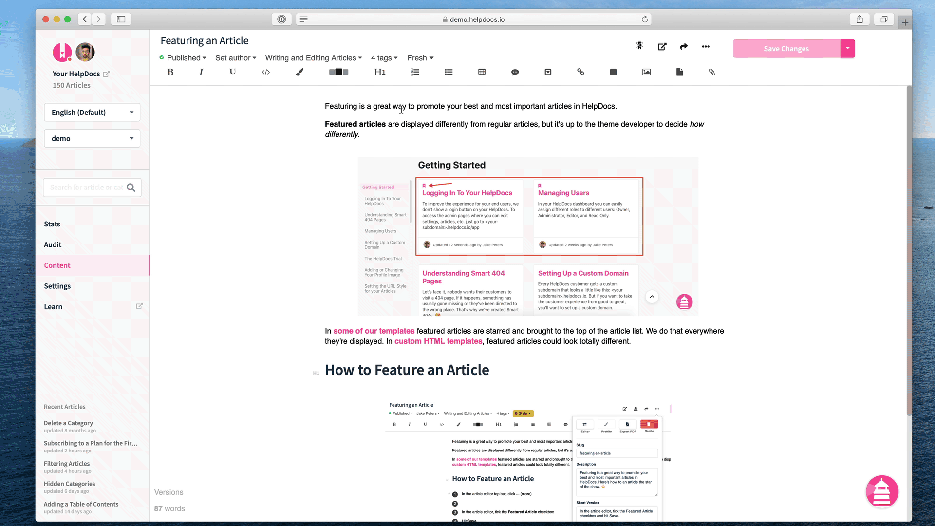Go to Stats section

[x=52, y=224]
